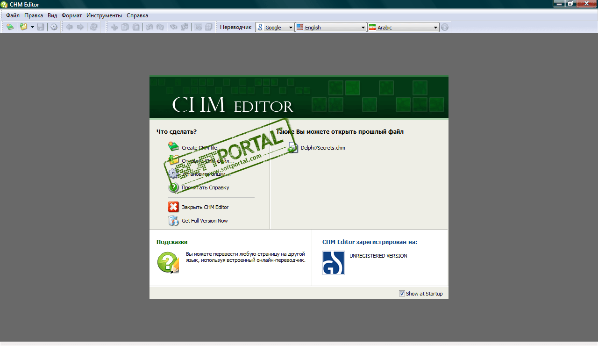Click the forward arrow toolbar icon

[x=80, y=27]
